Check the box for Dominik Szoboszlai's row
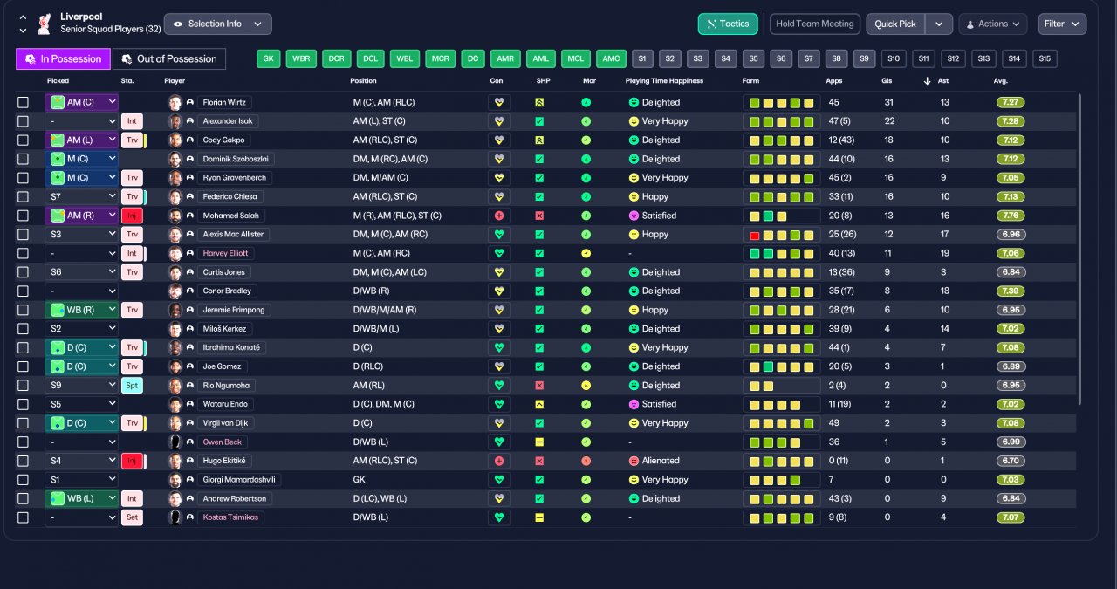1117x589 pixels. click(23, 159)
